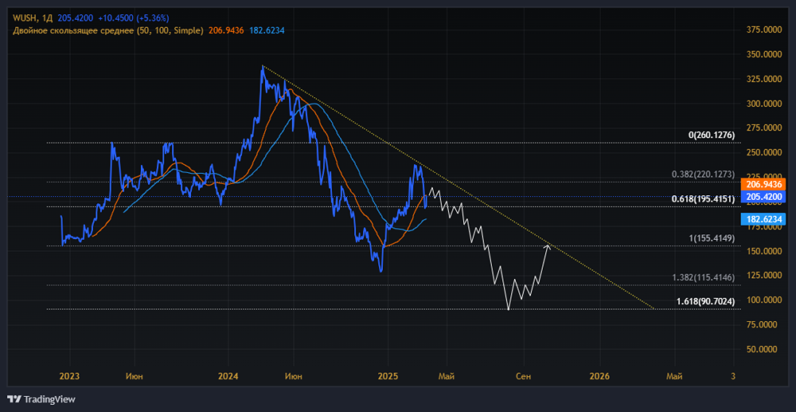
Task: Click the Fibonacci label 0(260.1276)
Action: tap(711, 135)
